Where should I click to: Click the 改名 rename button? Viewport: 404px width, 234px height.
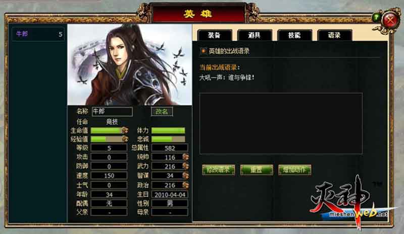click(x=162, y=112)
